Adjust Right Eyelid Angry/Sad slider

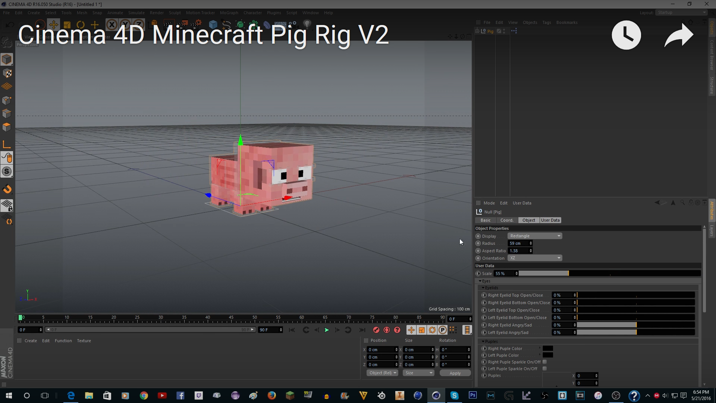click(636, 325)
